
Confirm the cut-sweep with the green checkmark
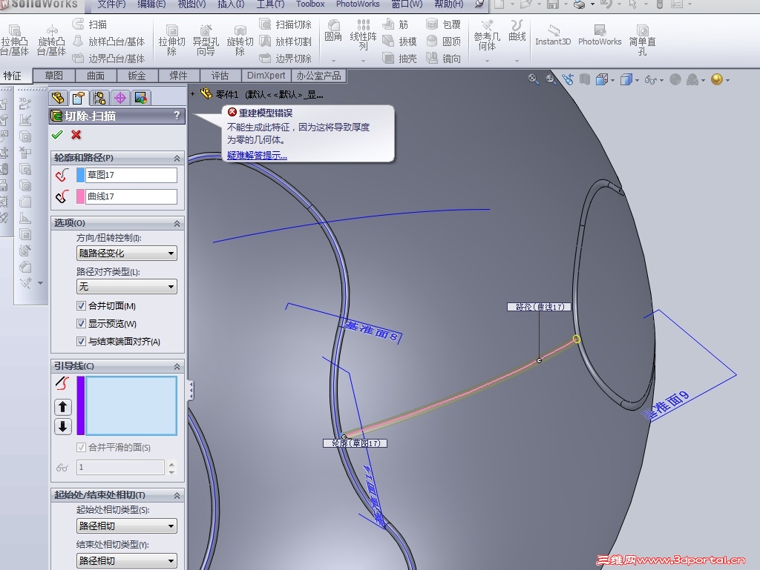[x=57, y=135]
